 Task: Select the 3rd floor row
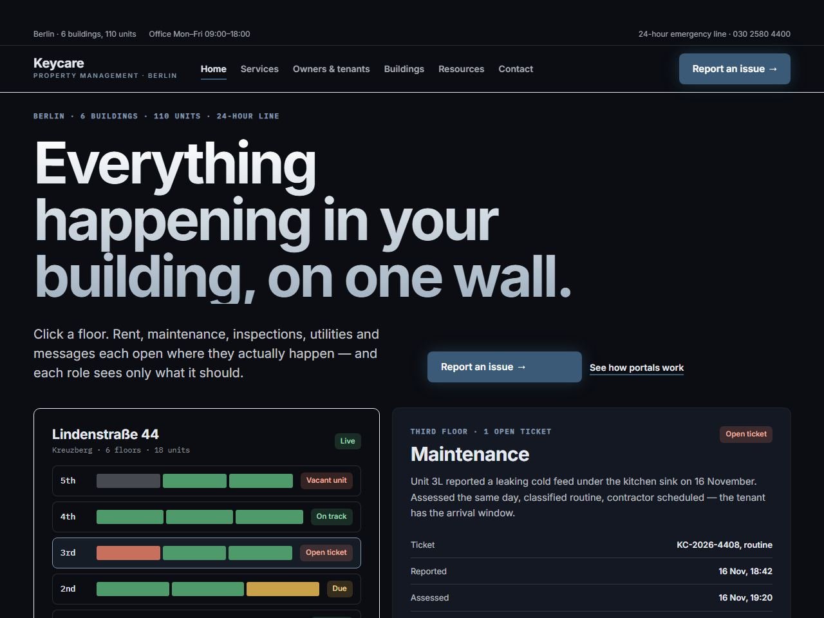pyautogui.click(x=207, y=553)
